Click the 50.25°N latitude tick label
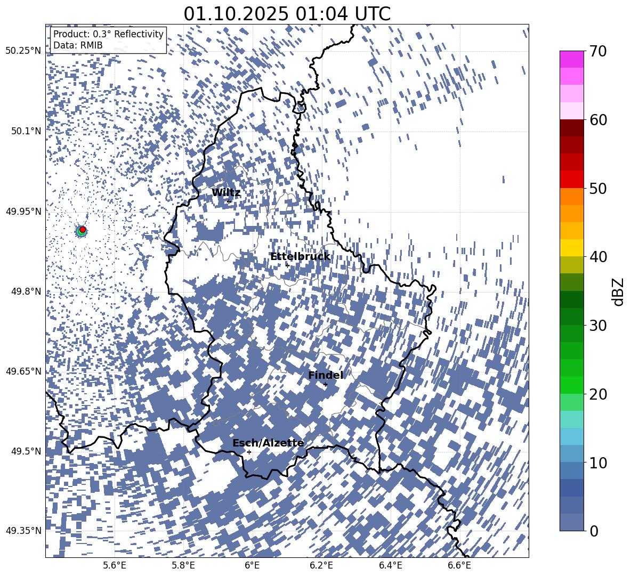 tap(23, 51)
